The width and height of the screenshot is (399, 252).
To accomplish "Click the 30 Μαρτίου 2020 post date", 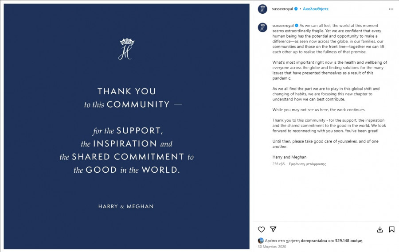I will click(x=272, y=247).
